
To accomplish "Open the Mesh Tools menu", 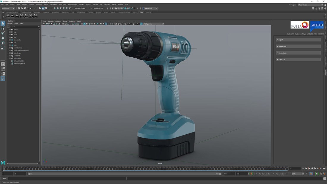I will pos(62,4).
